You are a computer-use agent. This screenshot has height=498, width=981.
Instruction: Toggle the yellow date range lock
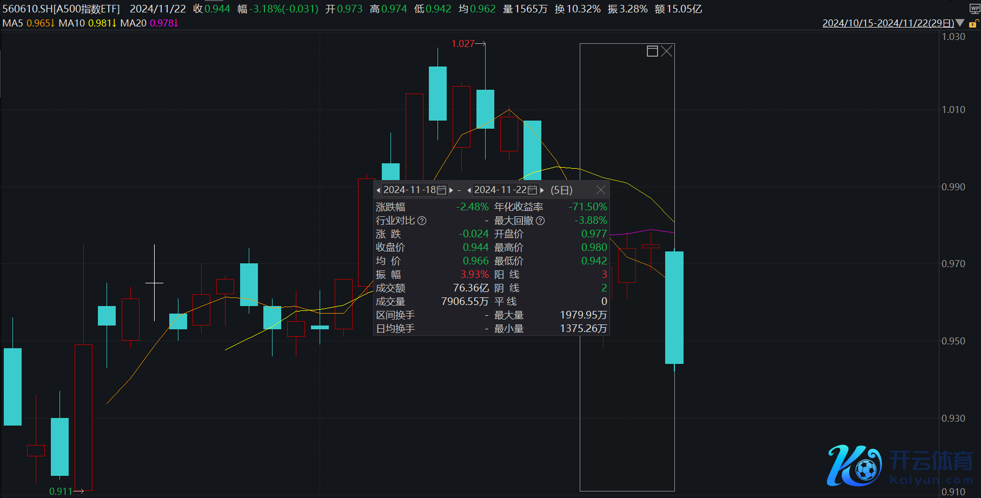pos(973,23)
